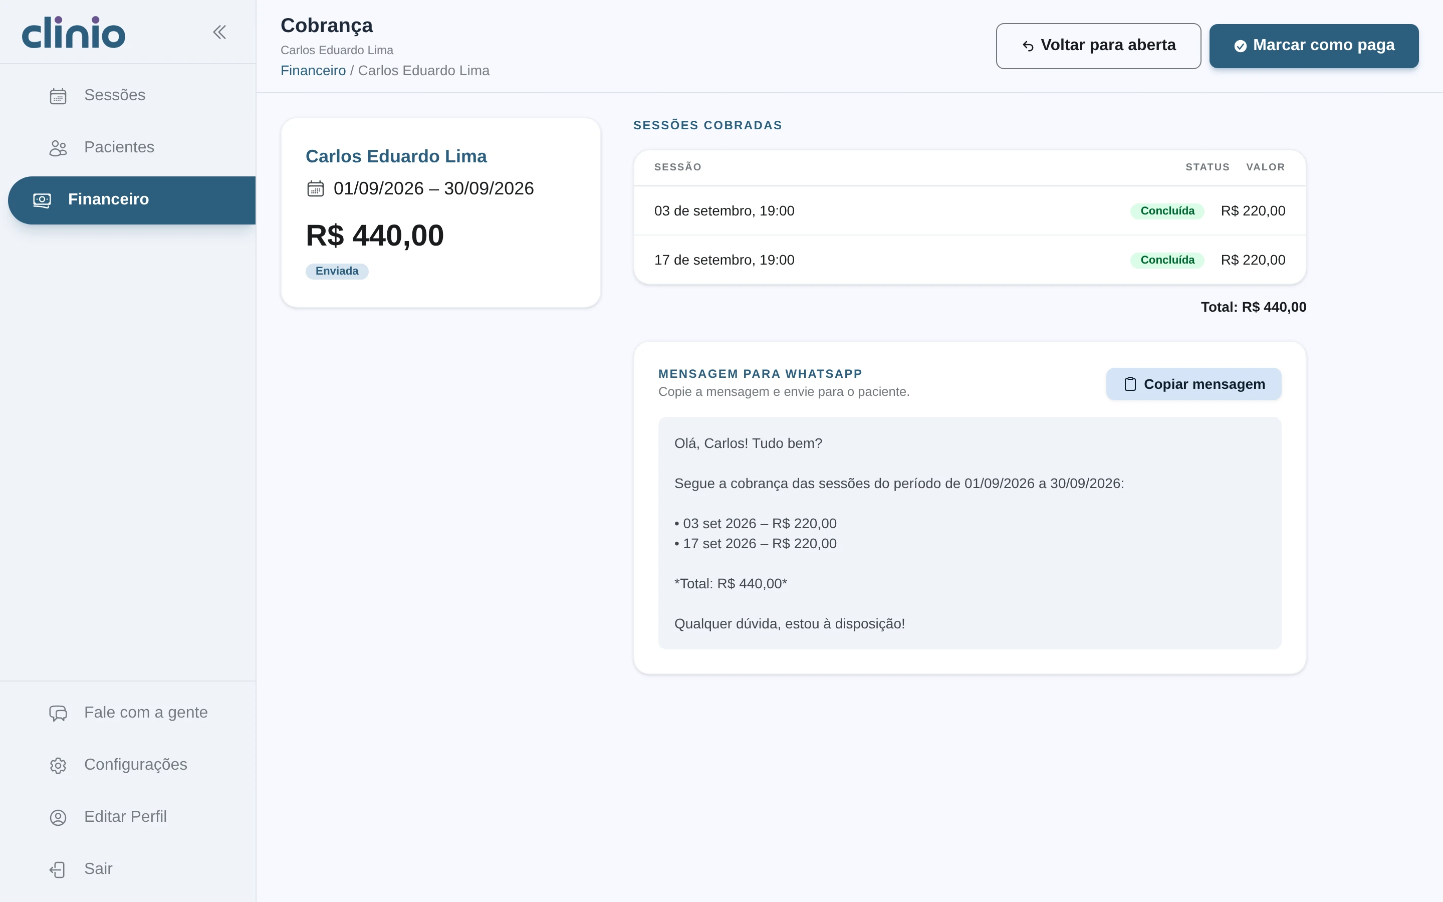
Task: Click the Pacientes people icon
Action: 58,148
